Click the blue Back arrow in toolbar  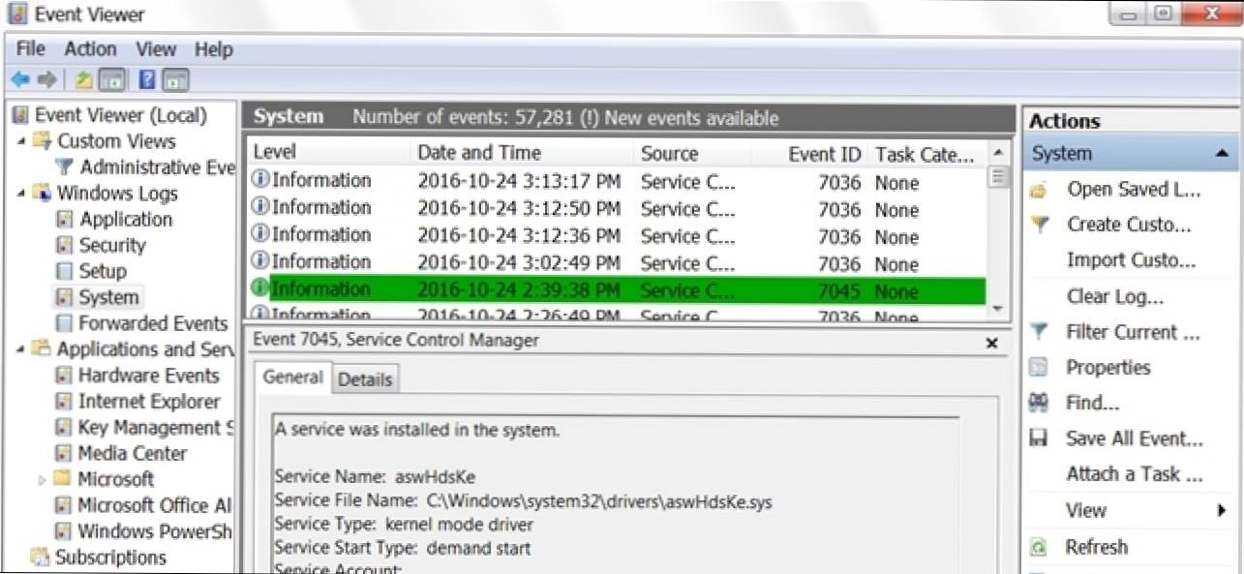19,80
